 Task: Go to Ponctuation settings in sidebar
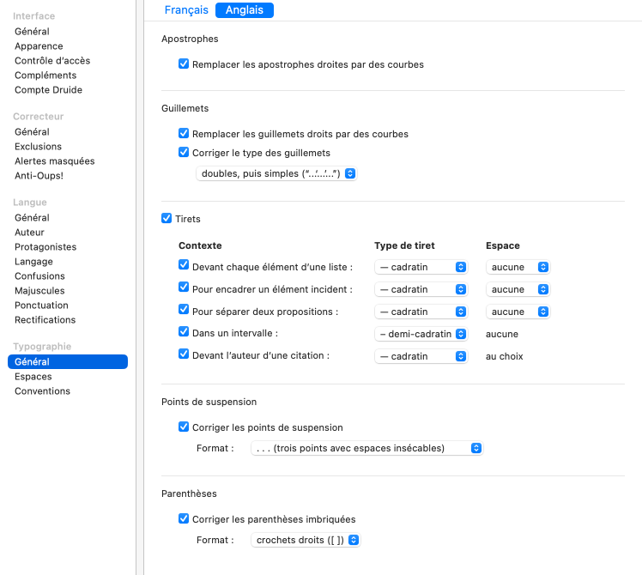pyautogui.click(x=41, y=306)
